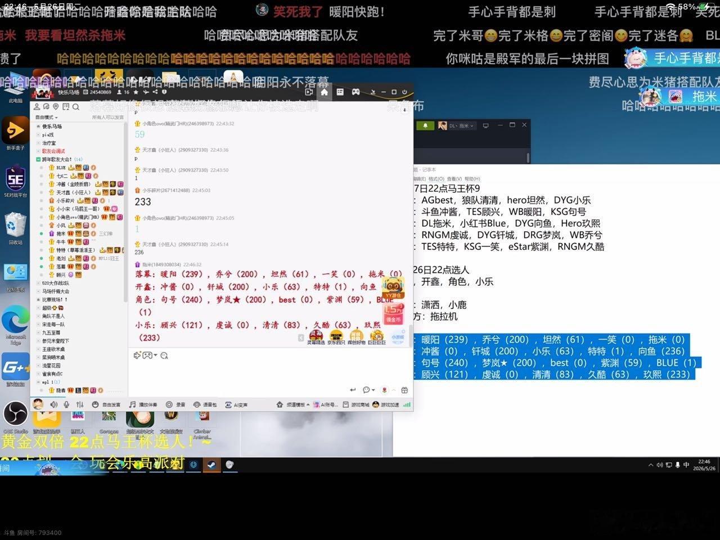Click the 语音包 button

(x=205, y=404)
